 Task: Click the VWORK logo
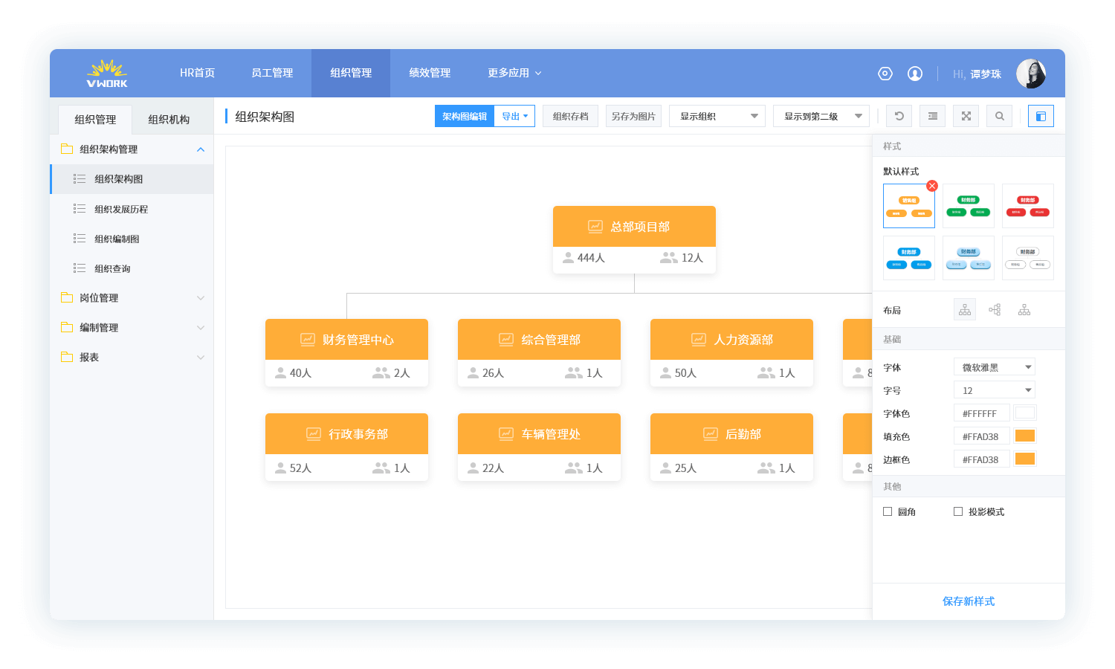click(x=107, y=74)
